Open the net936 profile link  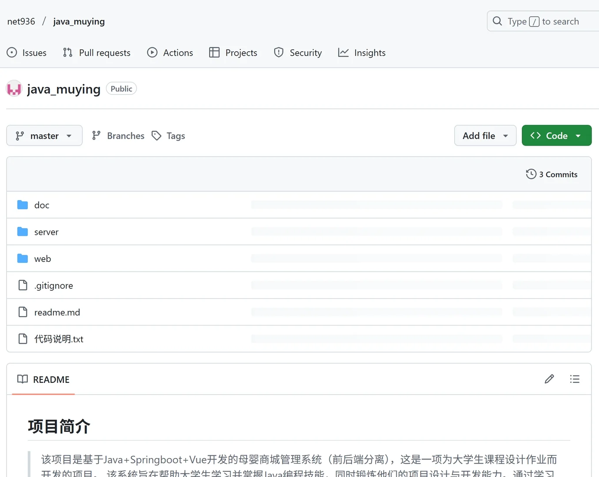(x=21, y=21)
